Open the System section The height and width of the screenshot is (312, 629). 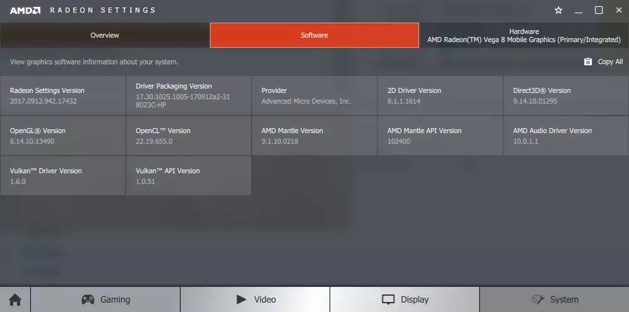click(554, 299)
